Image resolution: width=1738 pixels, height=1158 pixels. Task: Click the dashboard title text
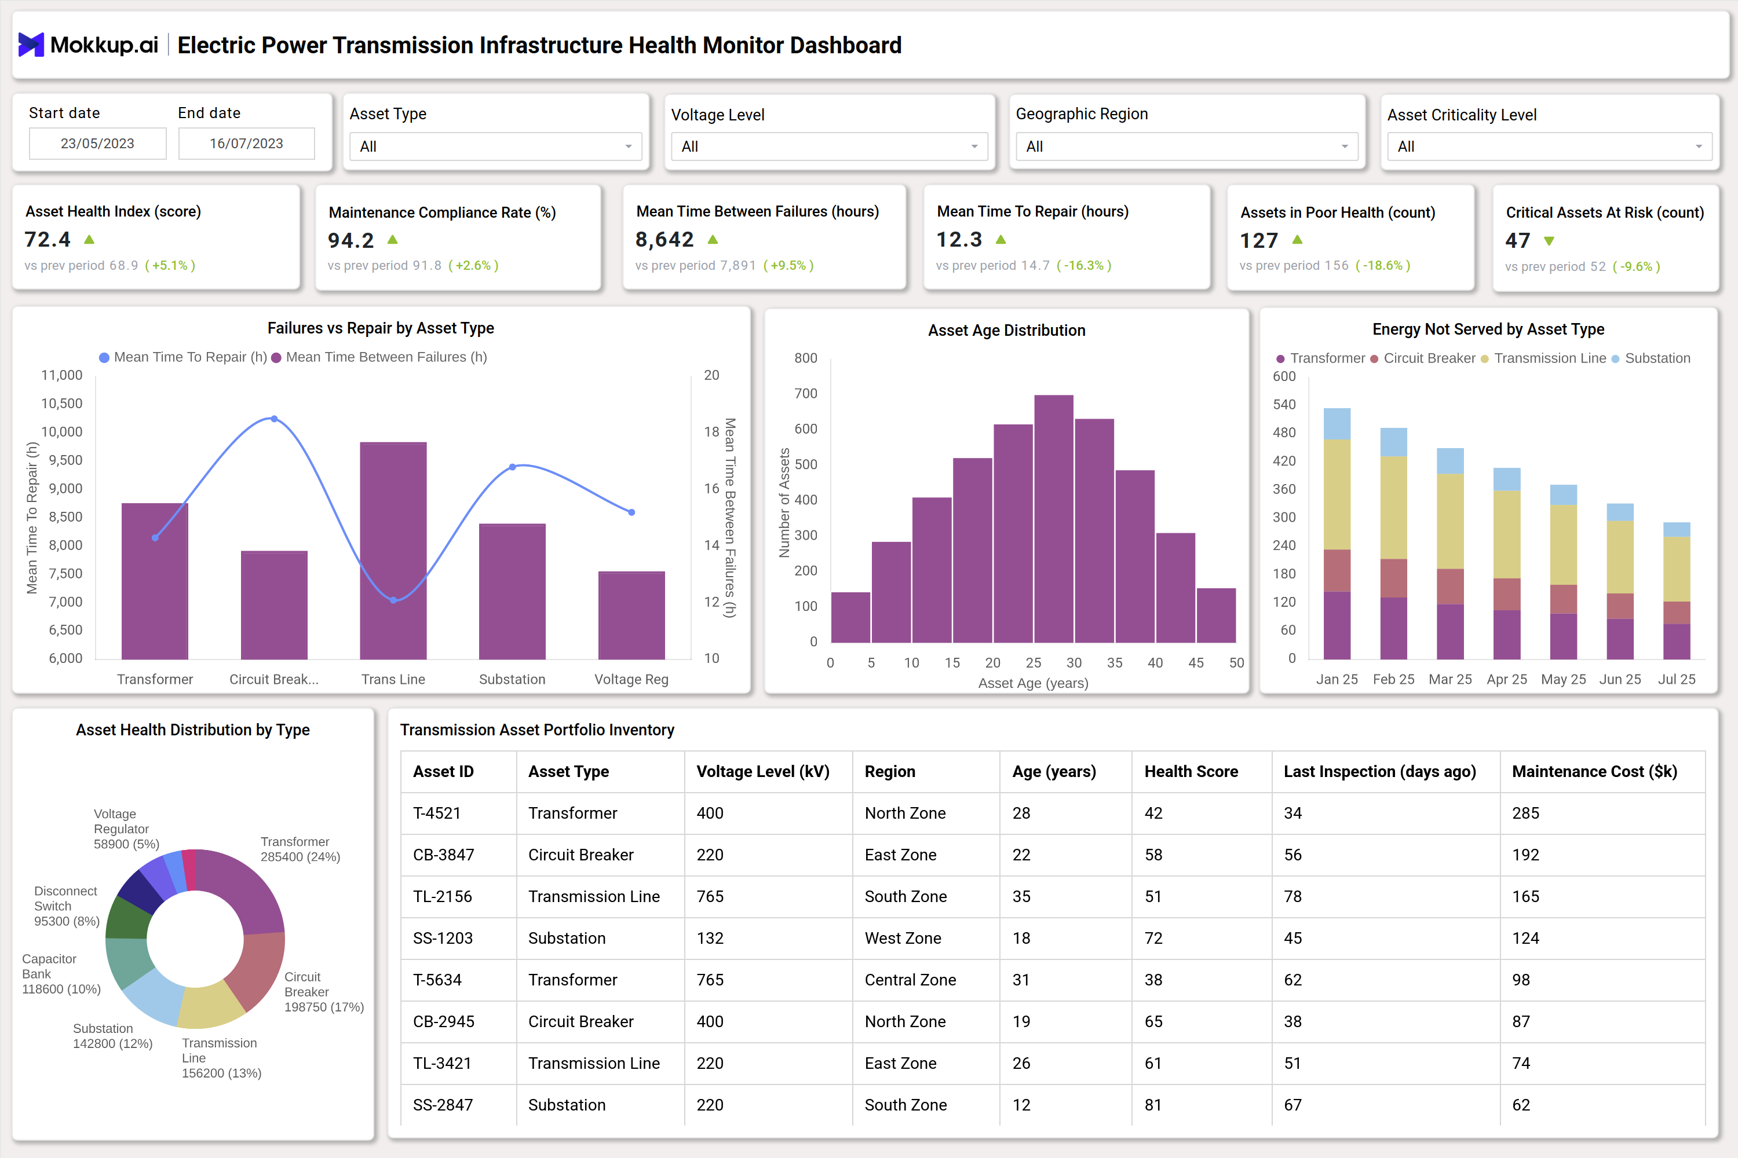(539, 45)
